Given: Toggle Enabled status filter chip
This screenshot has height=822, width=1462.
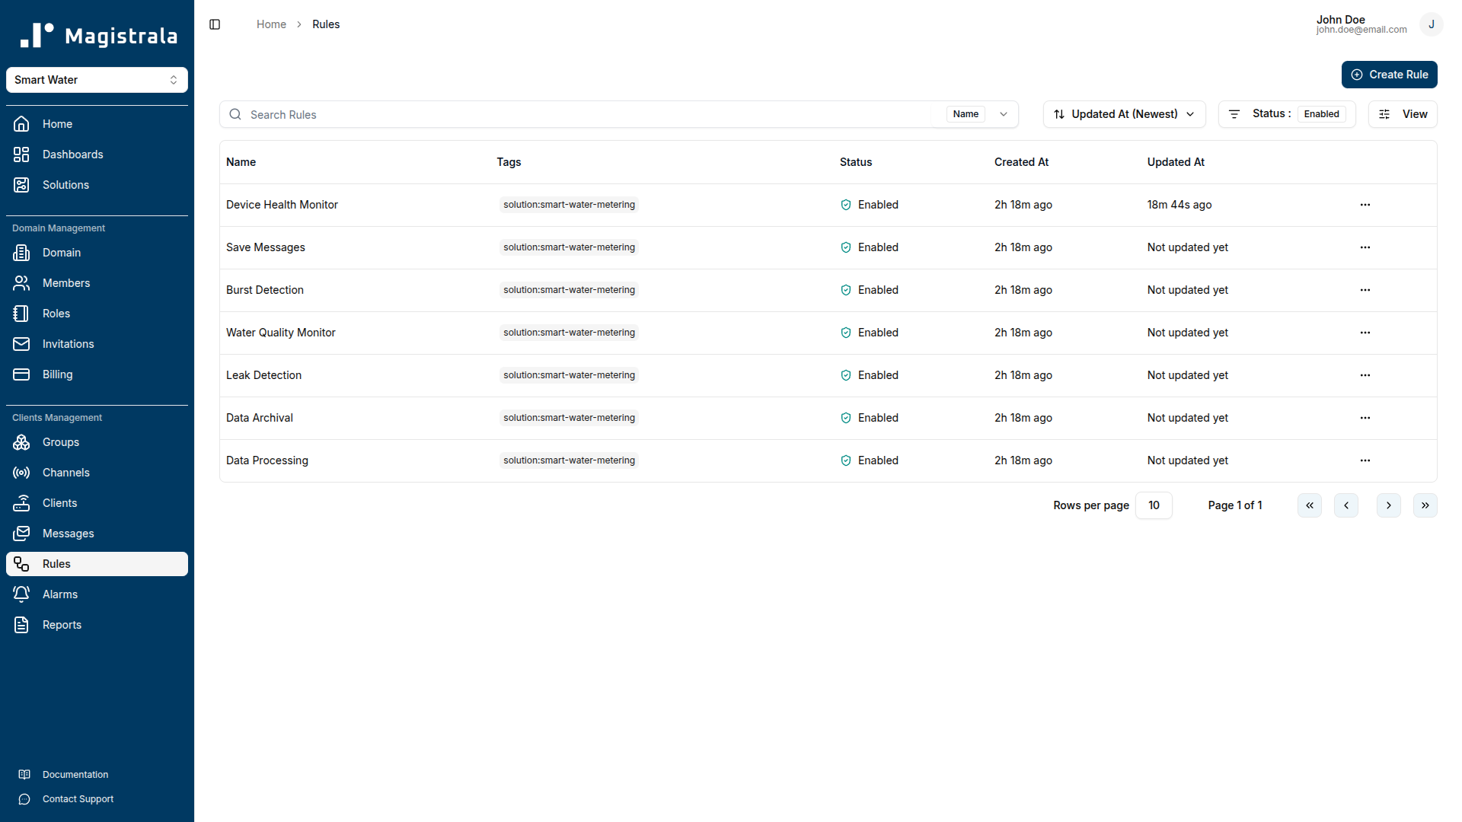Looking at the screenshot, I should (x=1322, y=113).
